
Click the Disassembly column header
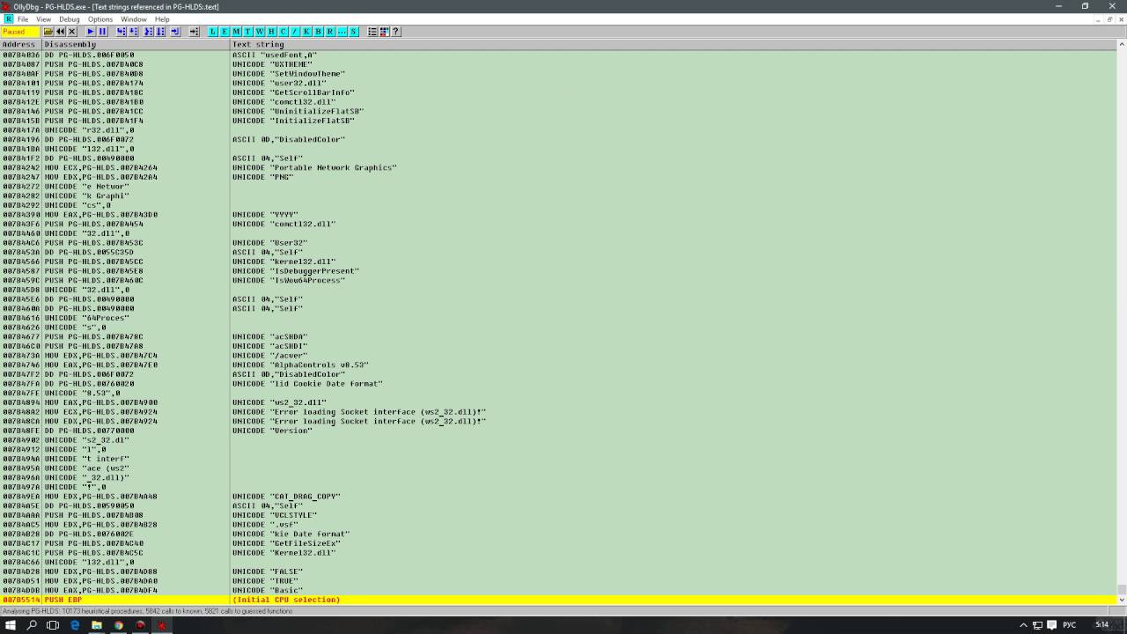[x=136, y=44]
